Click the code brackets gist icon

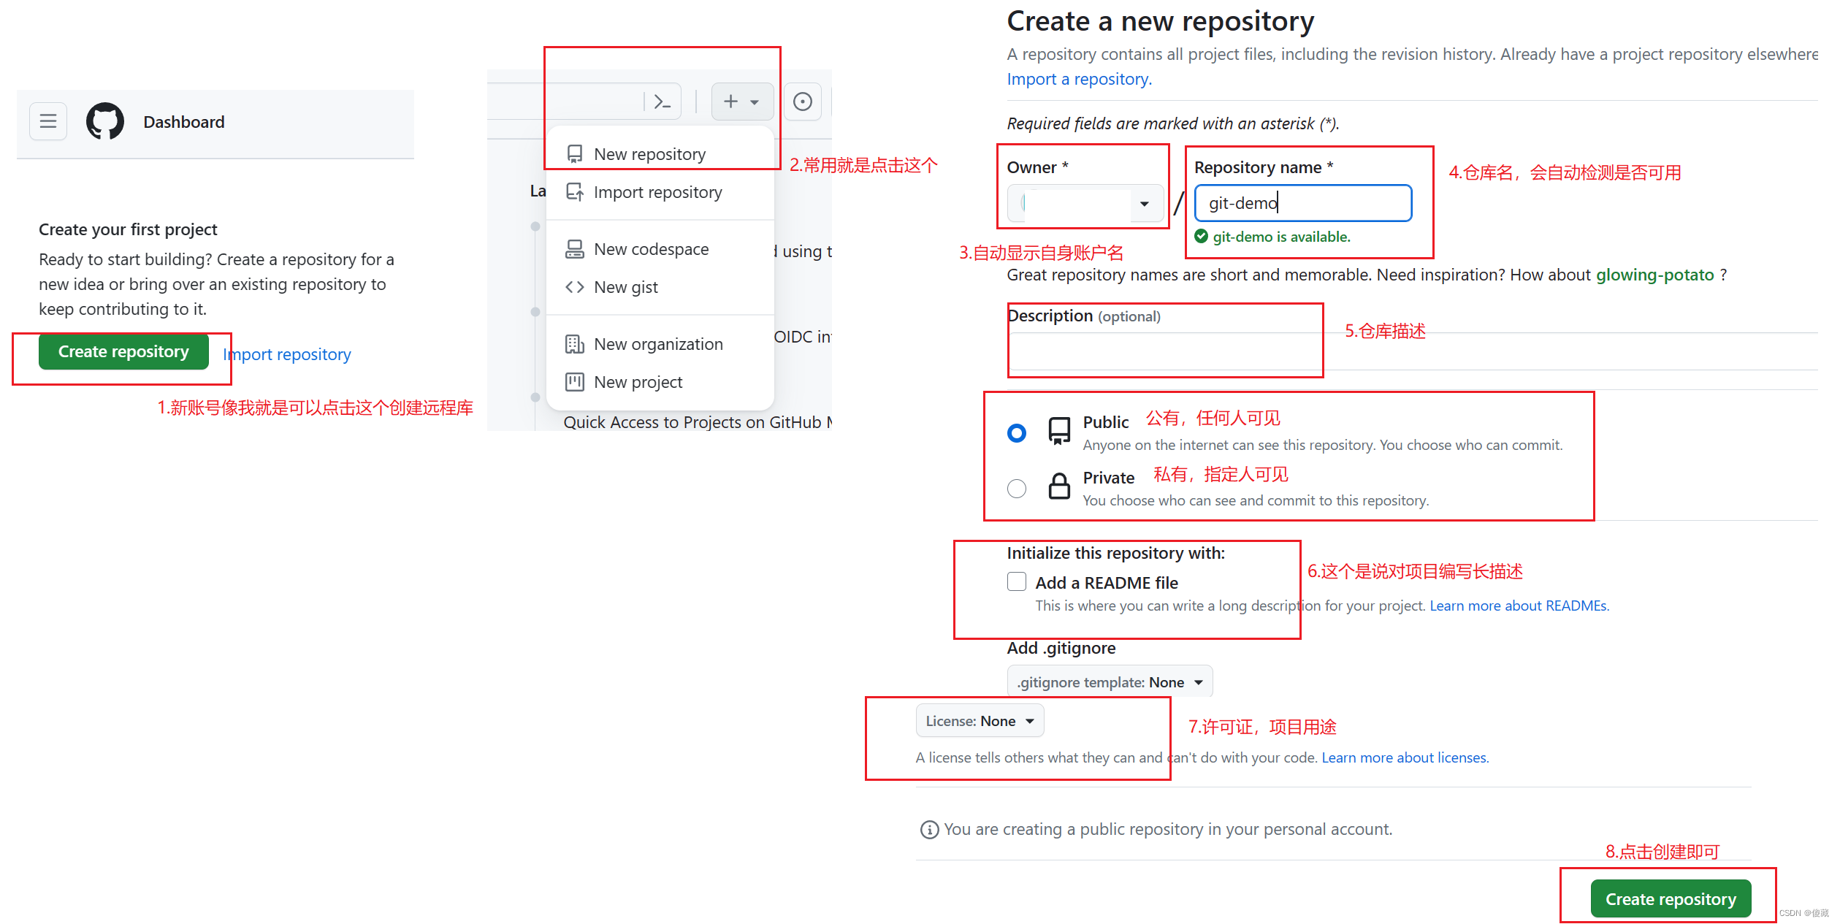(x=575, y=287)
